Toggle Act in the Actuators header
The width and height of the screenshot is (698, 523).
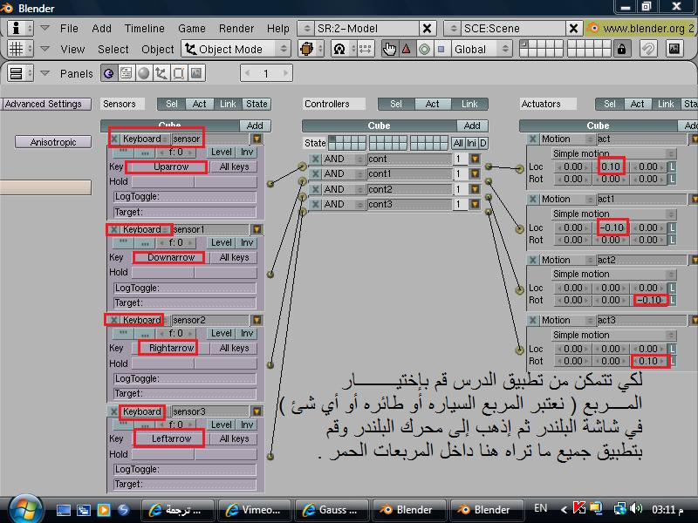pos(638,104)
